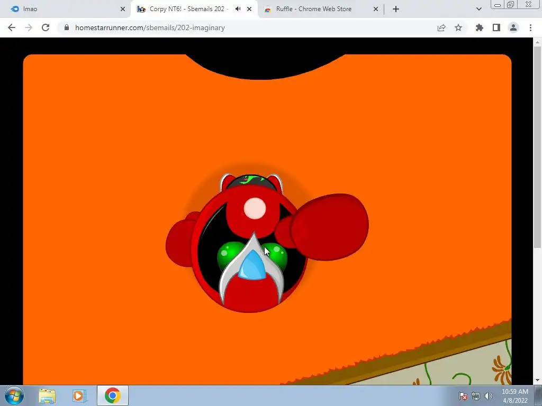Click the page vertical scrollbar thumb

click(x=537, y=147)
